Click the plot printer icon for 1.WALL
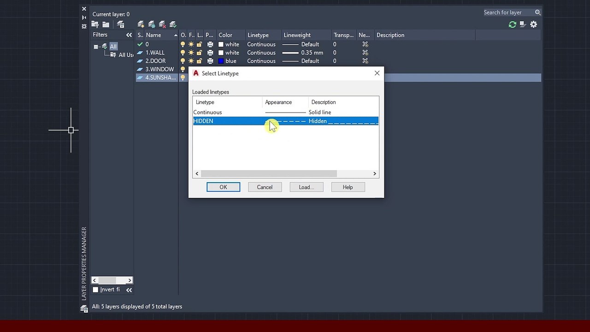Screen dimensions: 590x332 [210, 53]
